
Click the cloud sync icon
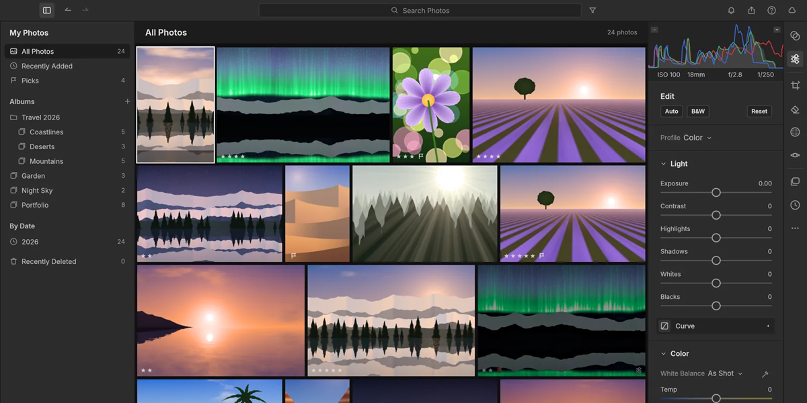click(792, 11)
